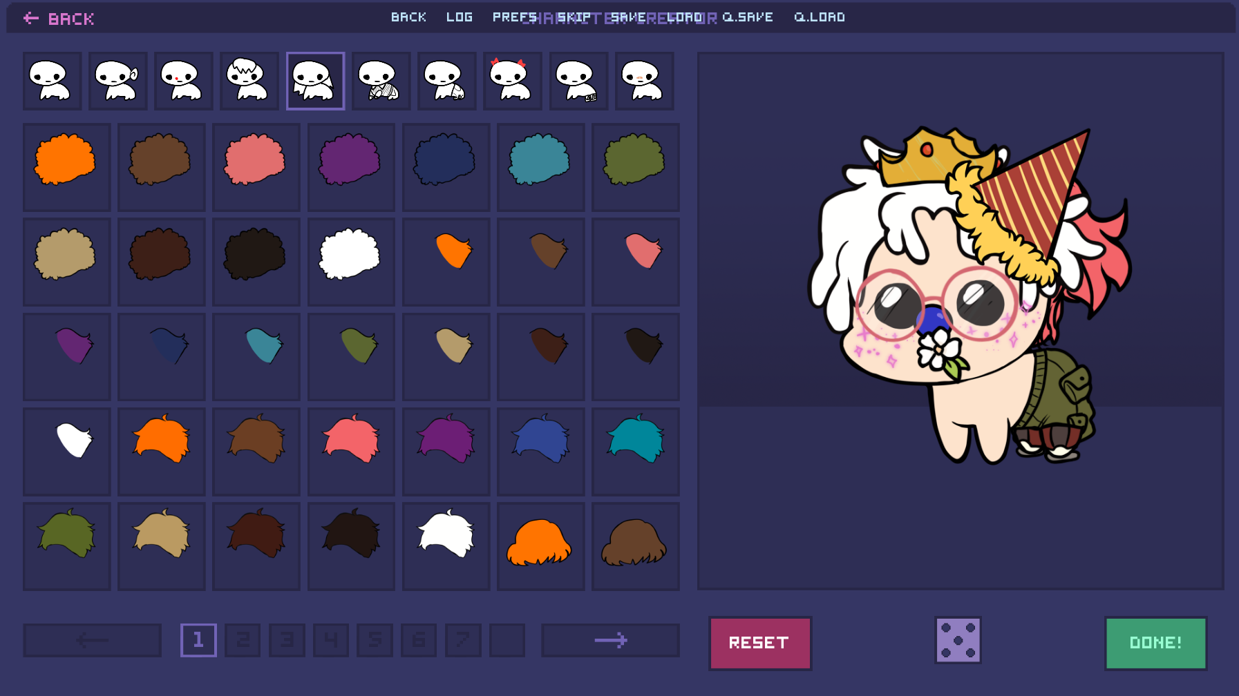1239x696 pixels.
Task: Open the LOG menu item
Action: click(460, 17)
